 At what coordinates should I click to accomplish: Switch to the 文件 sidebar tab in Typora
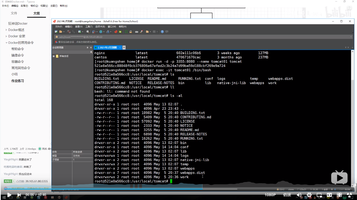pos(14,13)
